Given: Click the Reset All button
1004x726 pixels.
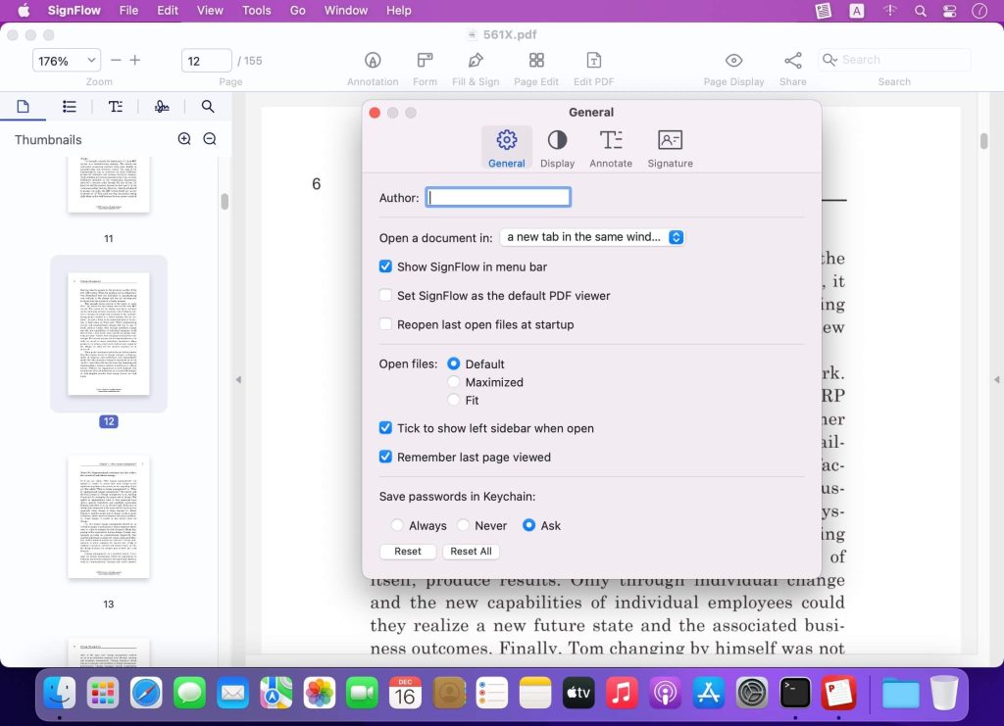Looking at the screenshot, I should point(471,551).
